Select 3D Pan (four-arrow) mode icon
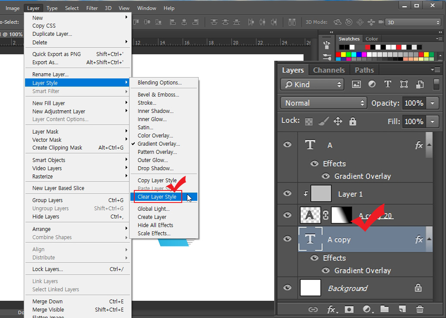446x318 pixels. 360,22
